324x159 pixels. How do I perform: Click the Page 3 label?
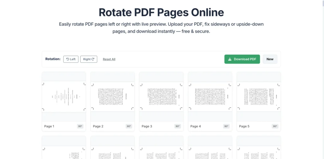(147, 126)
